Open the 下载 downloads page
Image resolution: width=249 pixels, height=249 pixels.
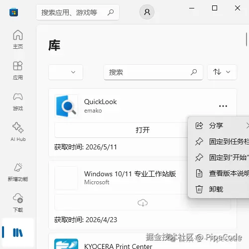tap(18, 203)
